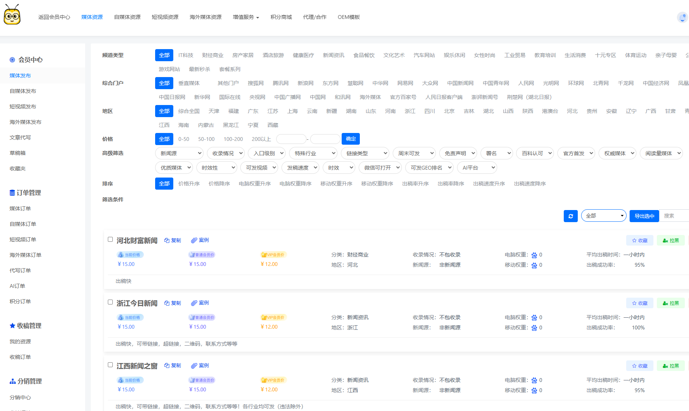Click the minimum price input field
The width and height of the screenshot is (689, 411).
pyautogui.click(x=291, y=139)
